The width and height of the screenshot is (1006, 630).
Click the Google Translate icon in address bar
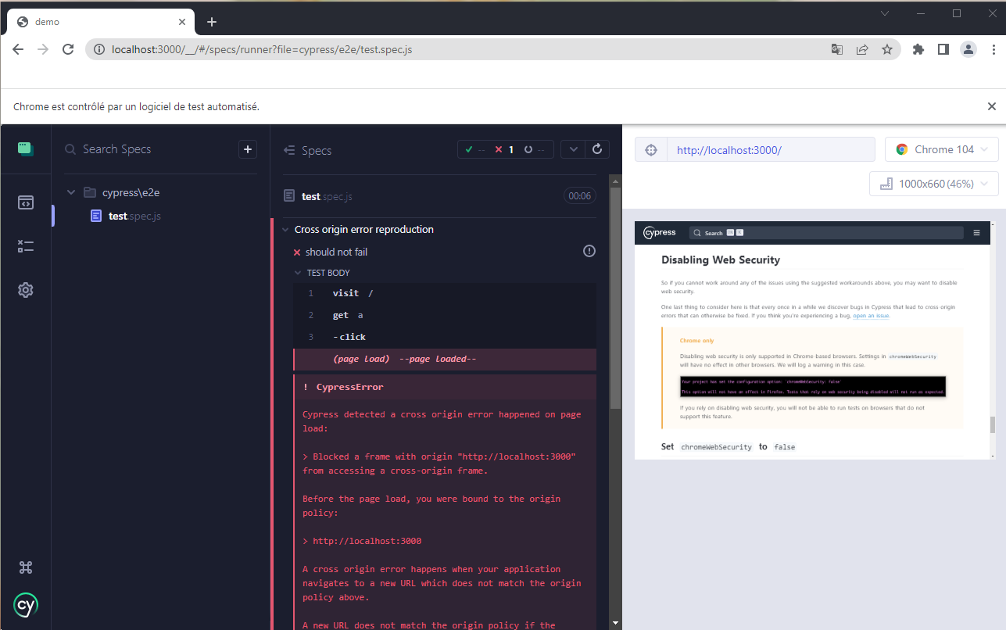[x=837, y=49]
